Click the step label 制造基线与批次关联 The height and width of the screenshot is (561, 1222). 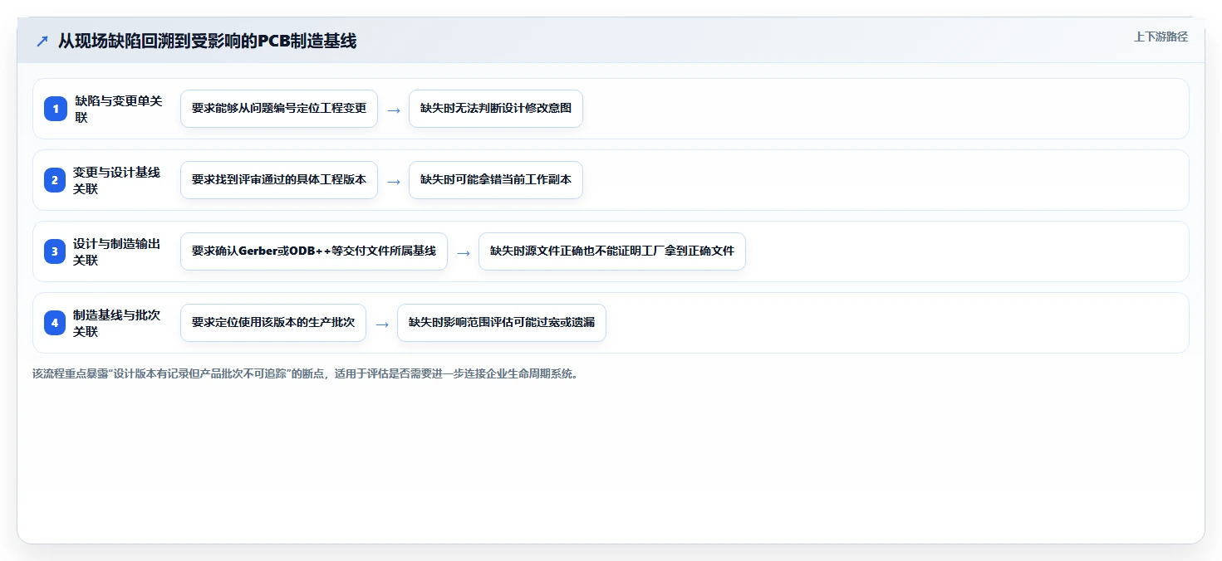(x=117, y=323)
